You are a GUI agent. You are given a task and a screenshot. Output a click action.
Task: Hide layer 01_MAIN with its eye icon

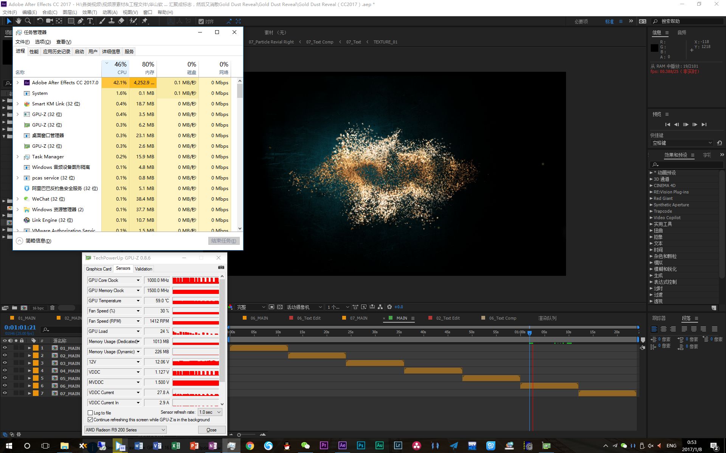tap(5, 348)
